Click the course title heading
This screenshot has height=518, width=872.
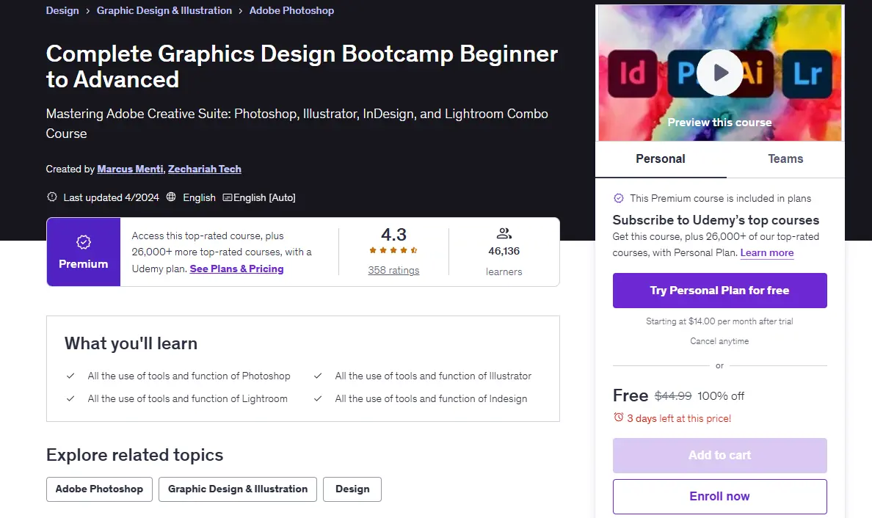302,66
